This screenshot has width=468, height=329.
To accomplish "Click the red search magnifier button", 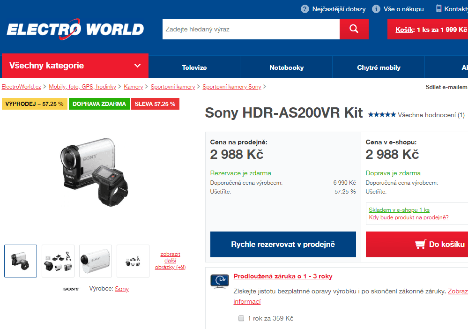I will point(354,29).
